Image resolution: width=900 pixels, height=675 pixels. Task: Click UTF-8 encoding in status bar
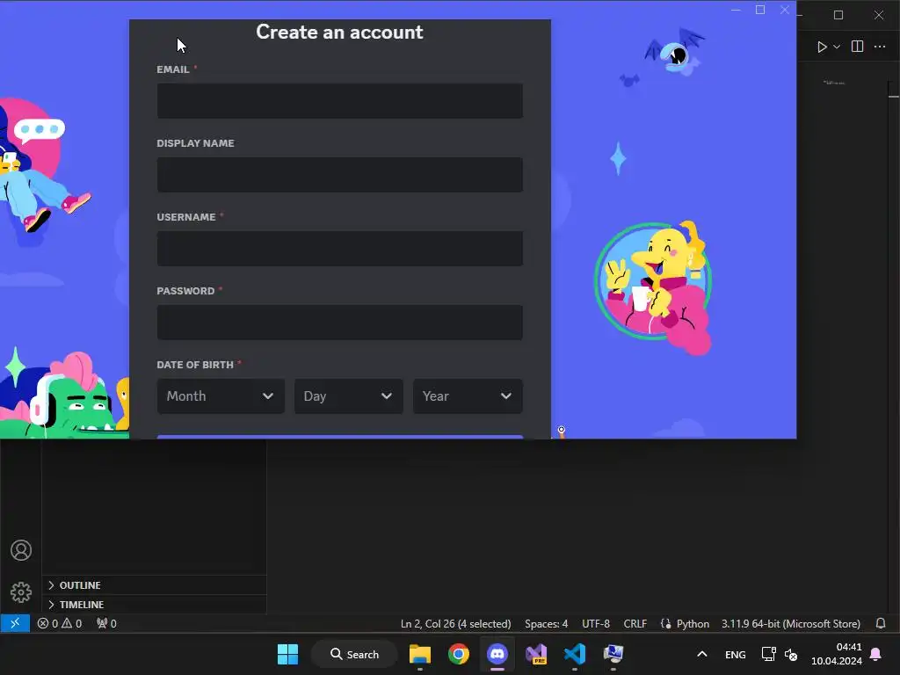pos(596,624)
